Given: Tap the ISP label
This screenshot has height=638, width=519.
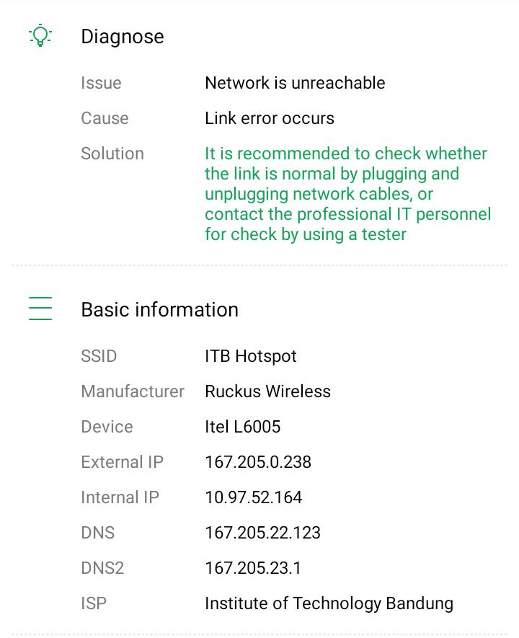Looking at the screenshot, I should coord(94,603).
